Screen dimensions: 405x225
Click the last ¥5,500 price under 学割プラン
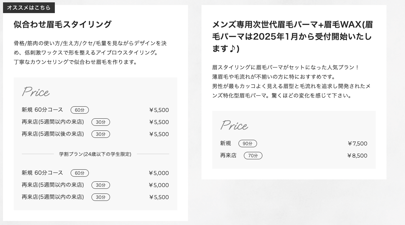[x=159, y=197]
